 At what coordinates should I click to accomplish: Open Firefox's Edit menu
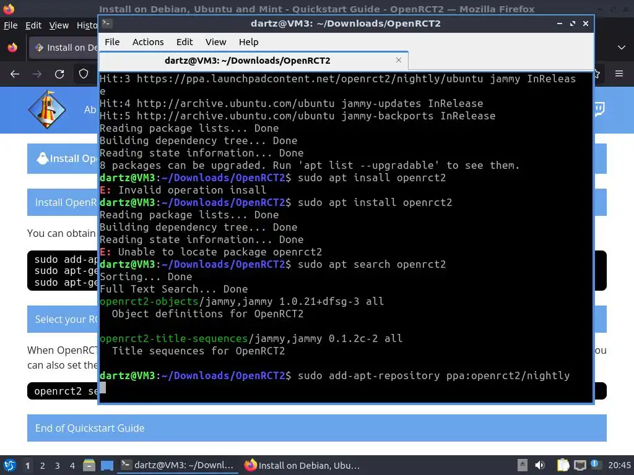33,25
